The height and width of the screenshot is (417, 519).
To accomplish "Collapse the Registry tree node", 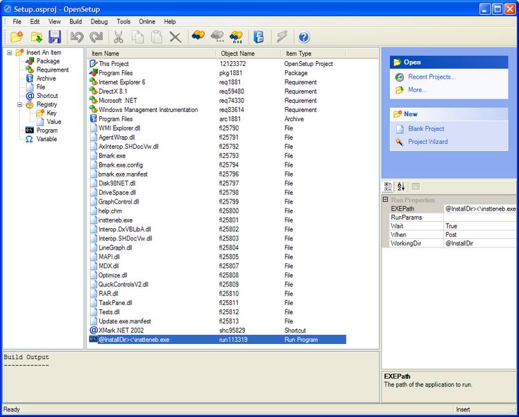I will 20,104.
